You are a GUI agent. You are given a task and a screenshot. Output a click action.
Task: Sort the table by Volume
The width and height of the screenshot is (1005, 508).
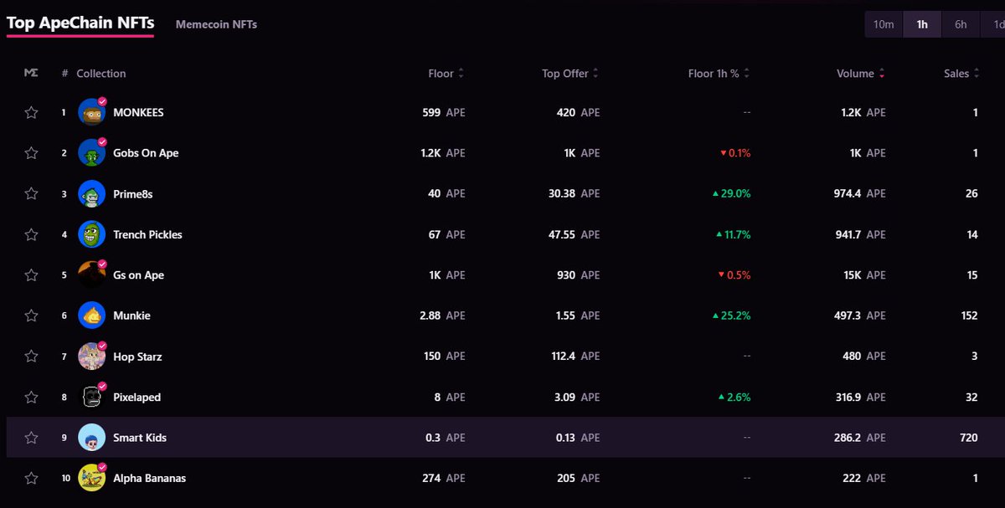(x=860, y=74)
